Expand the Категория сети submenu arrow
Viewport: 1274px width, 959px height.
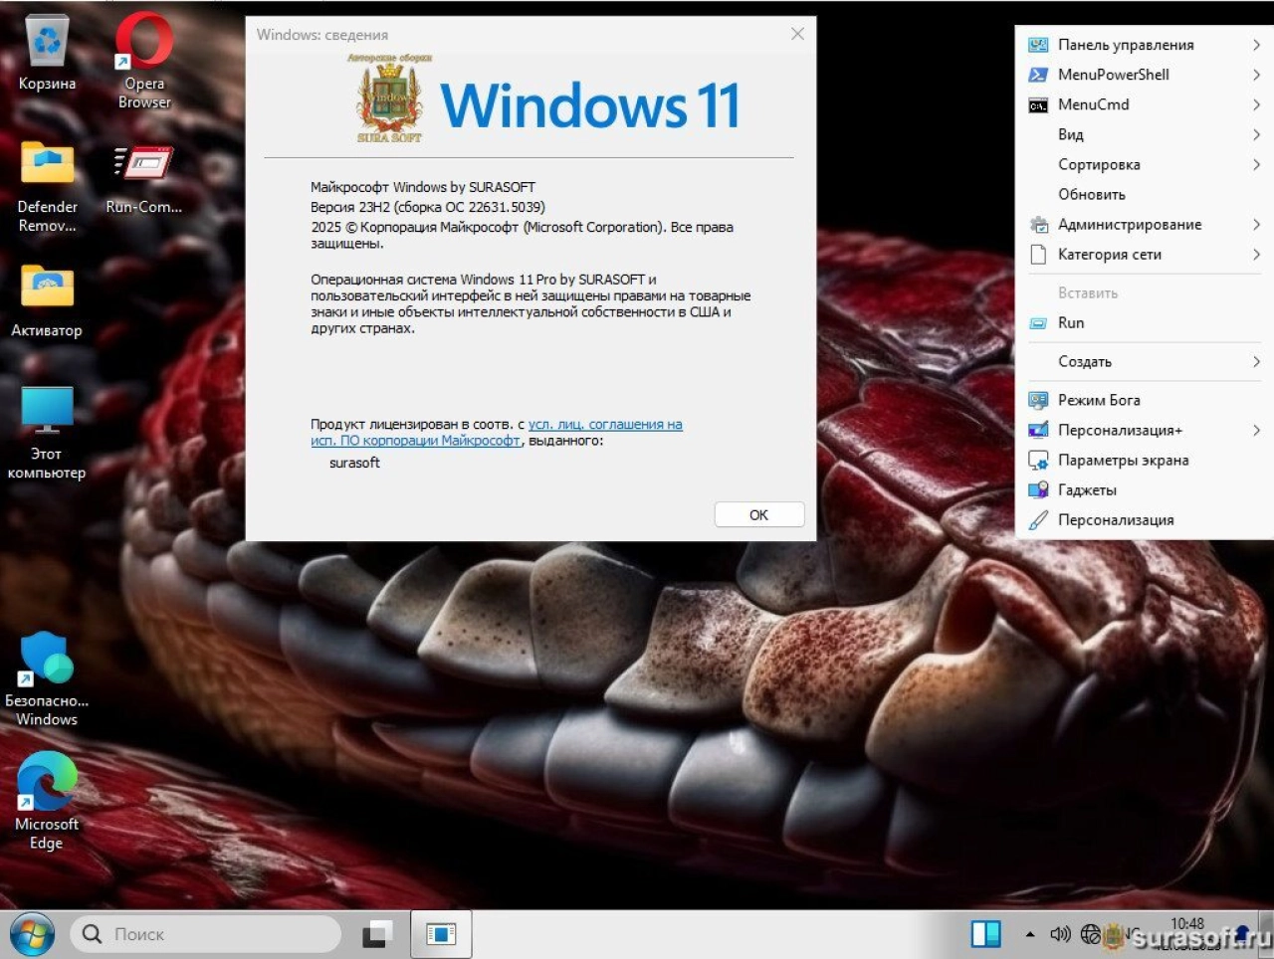coord(1257,255)
